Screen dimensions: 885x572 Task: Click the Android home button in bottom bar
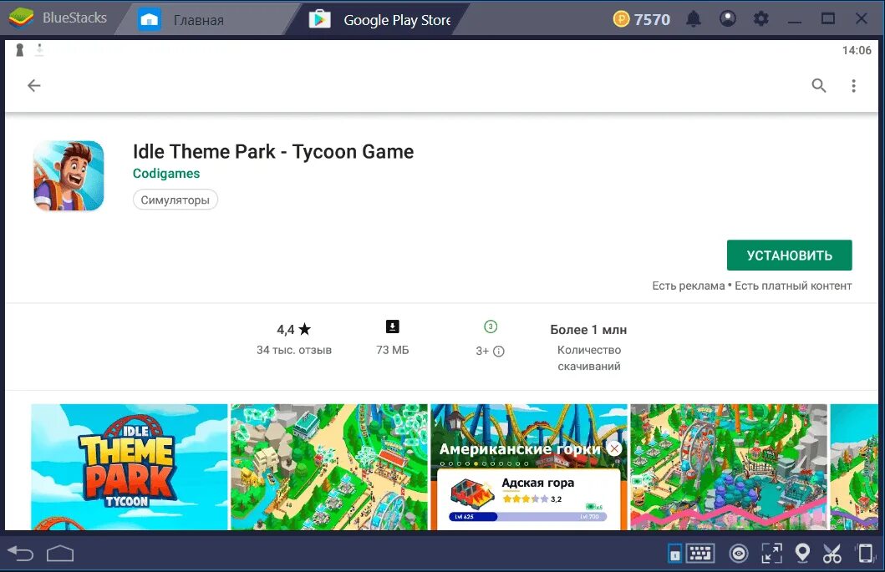coord(60,554)
